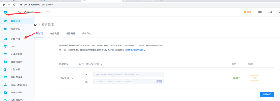Select the 密钥管理 tab
Screen dimensions: 280x101
pyautogui.click(x=38, y=33)
